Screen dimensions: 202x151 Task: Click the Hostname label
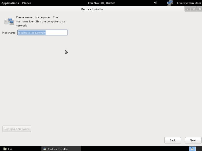[x=9, y=33]
